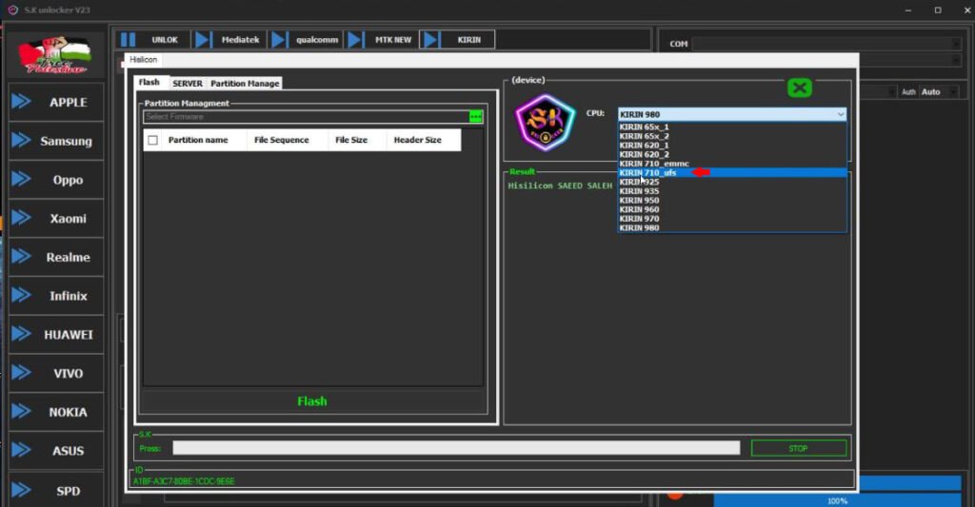Screen dimensions: 975x507
Task: Click the Header Size column header
Action: (x=417, y=140)
